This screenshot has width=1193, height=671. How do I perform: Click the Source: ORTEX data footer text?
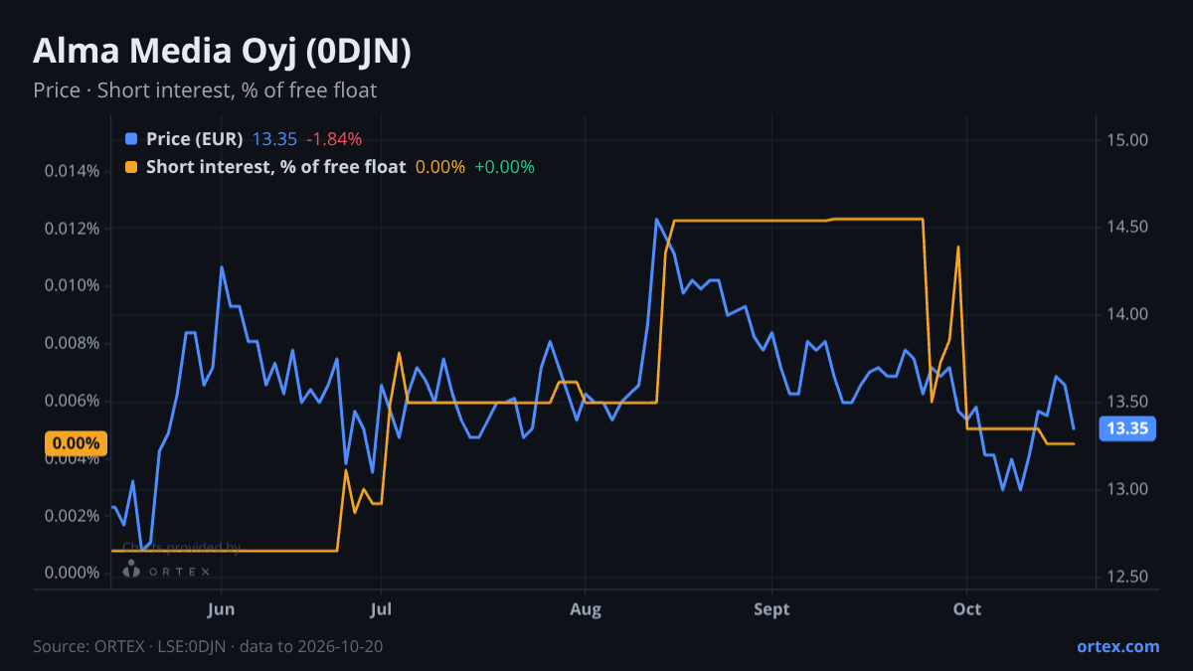[208, 646]
